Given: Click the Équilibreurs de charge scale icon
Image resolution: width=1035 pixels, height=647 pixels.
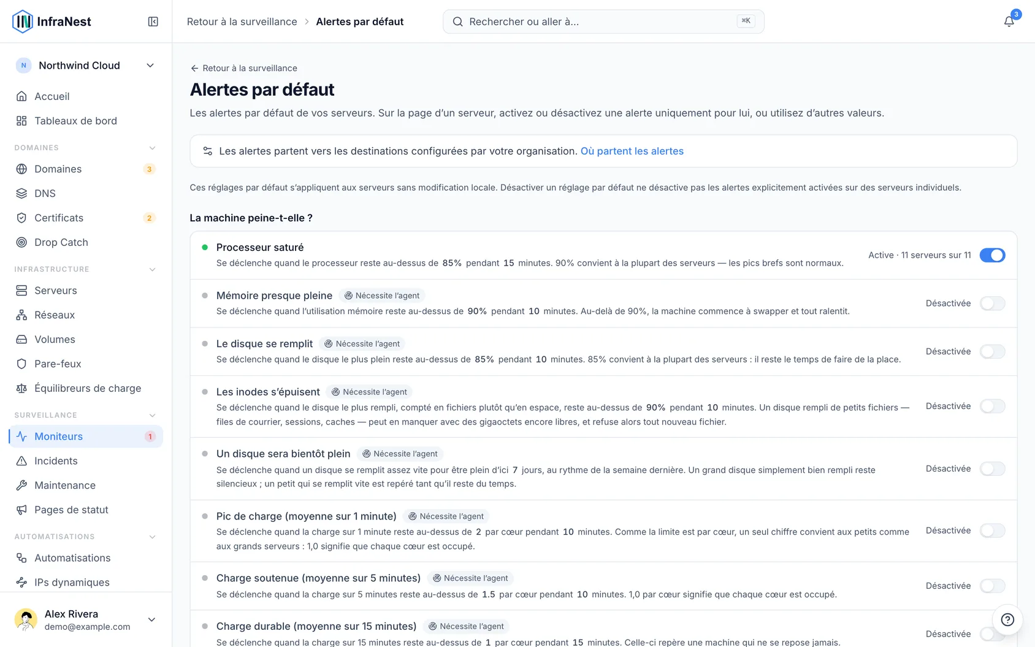Looking at the screenshot, I should tap(21, 388).
